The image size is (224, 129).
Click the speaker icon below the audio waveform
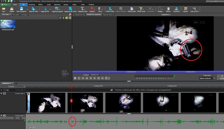(x=31, y=127)
